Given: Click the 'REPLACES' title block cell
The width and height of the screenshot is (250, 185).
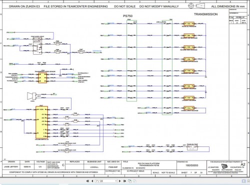Looking at the screenshot, I should pyautogui.click(x=74, y=162).
